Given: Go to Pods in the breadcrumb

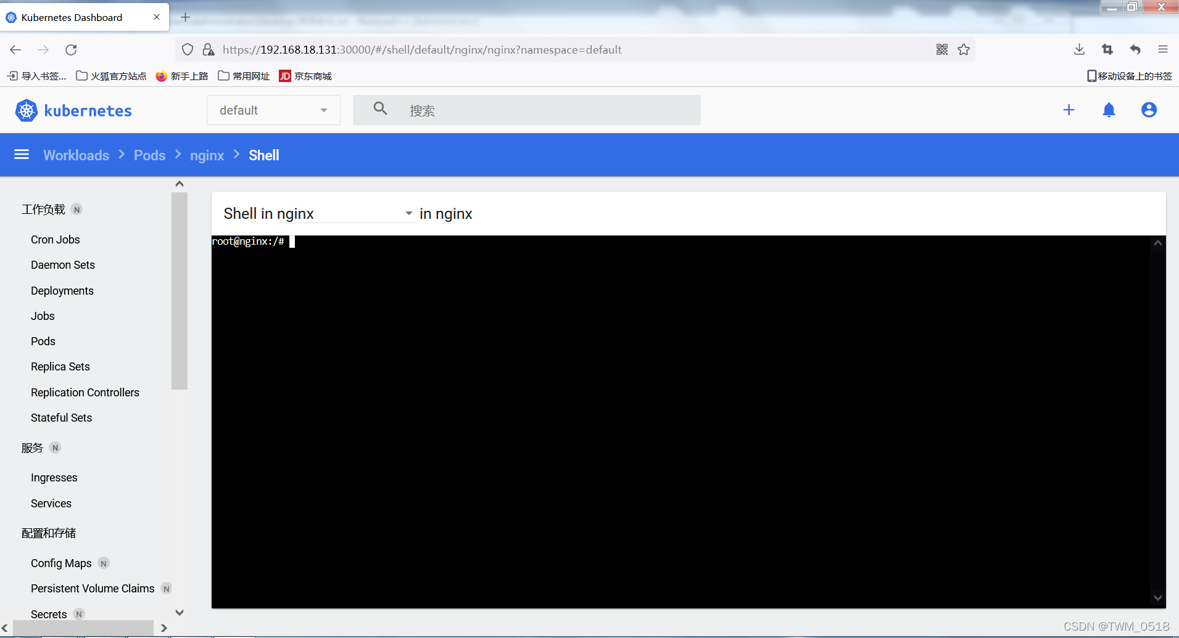Looking at the screenshot, I should click(x=149, y=155).
